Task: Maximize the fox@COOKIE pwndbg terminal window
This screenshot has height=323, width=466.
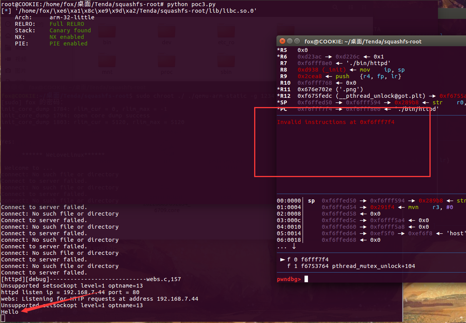Action: [x=297, y=41]
